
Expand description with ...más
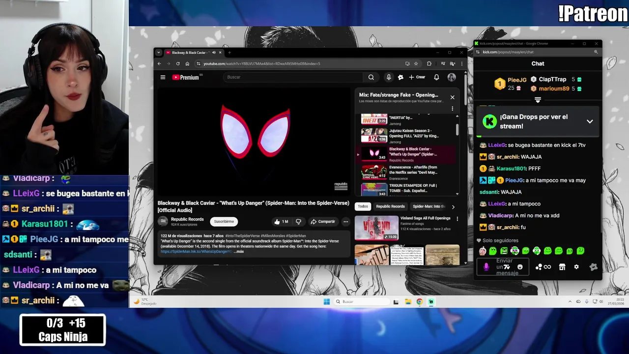(x=238, y=251)
